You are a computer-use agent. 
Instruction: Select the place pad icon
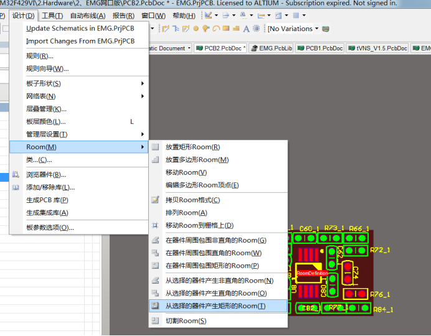[x=196, y=29]
